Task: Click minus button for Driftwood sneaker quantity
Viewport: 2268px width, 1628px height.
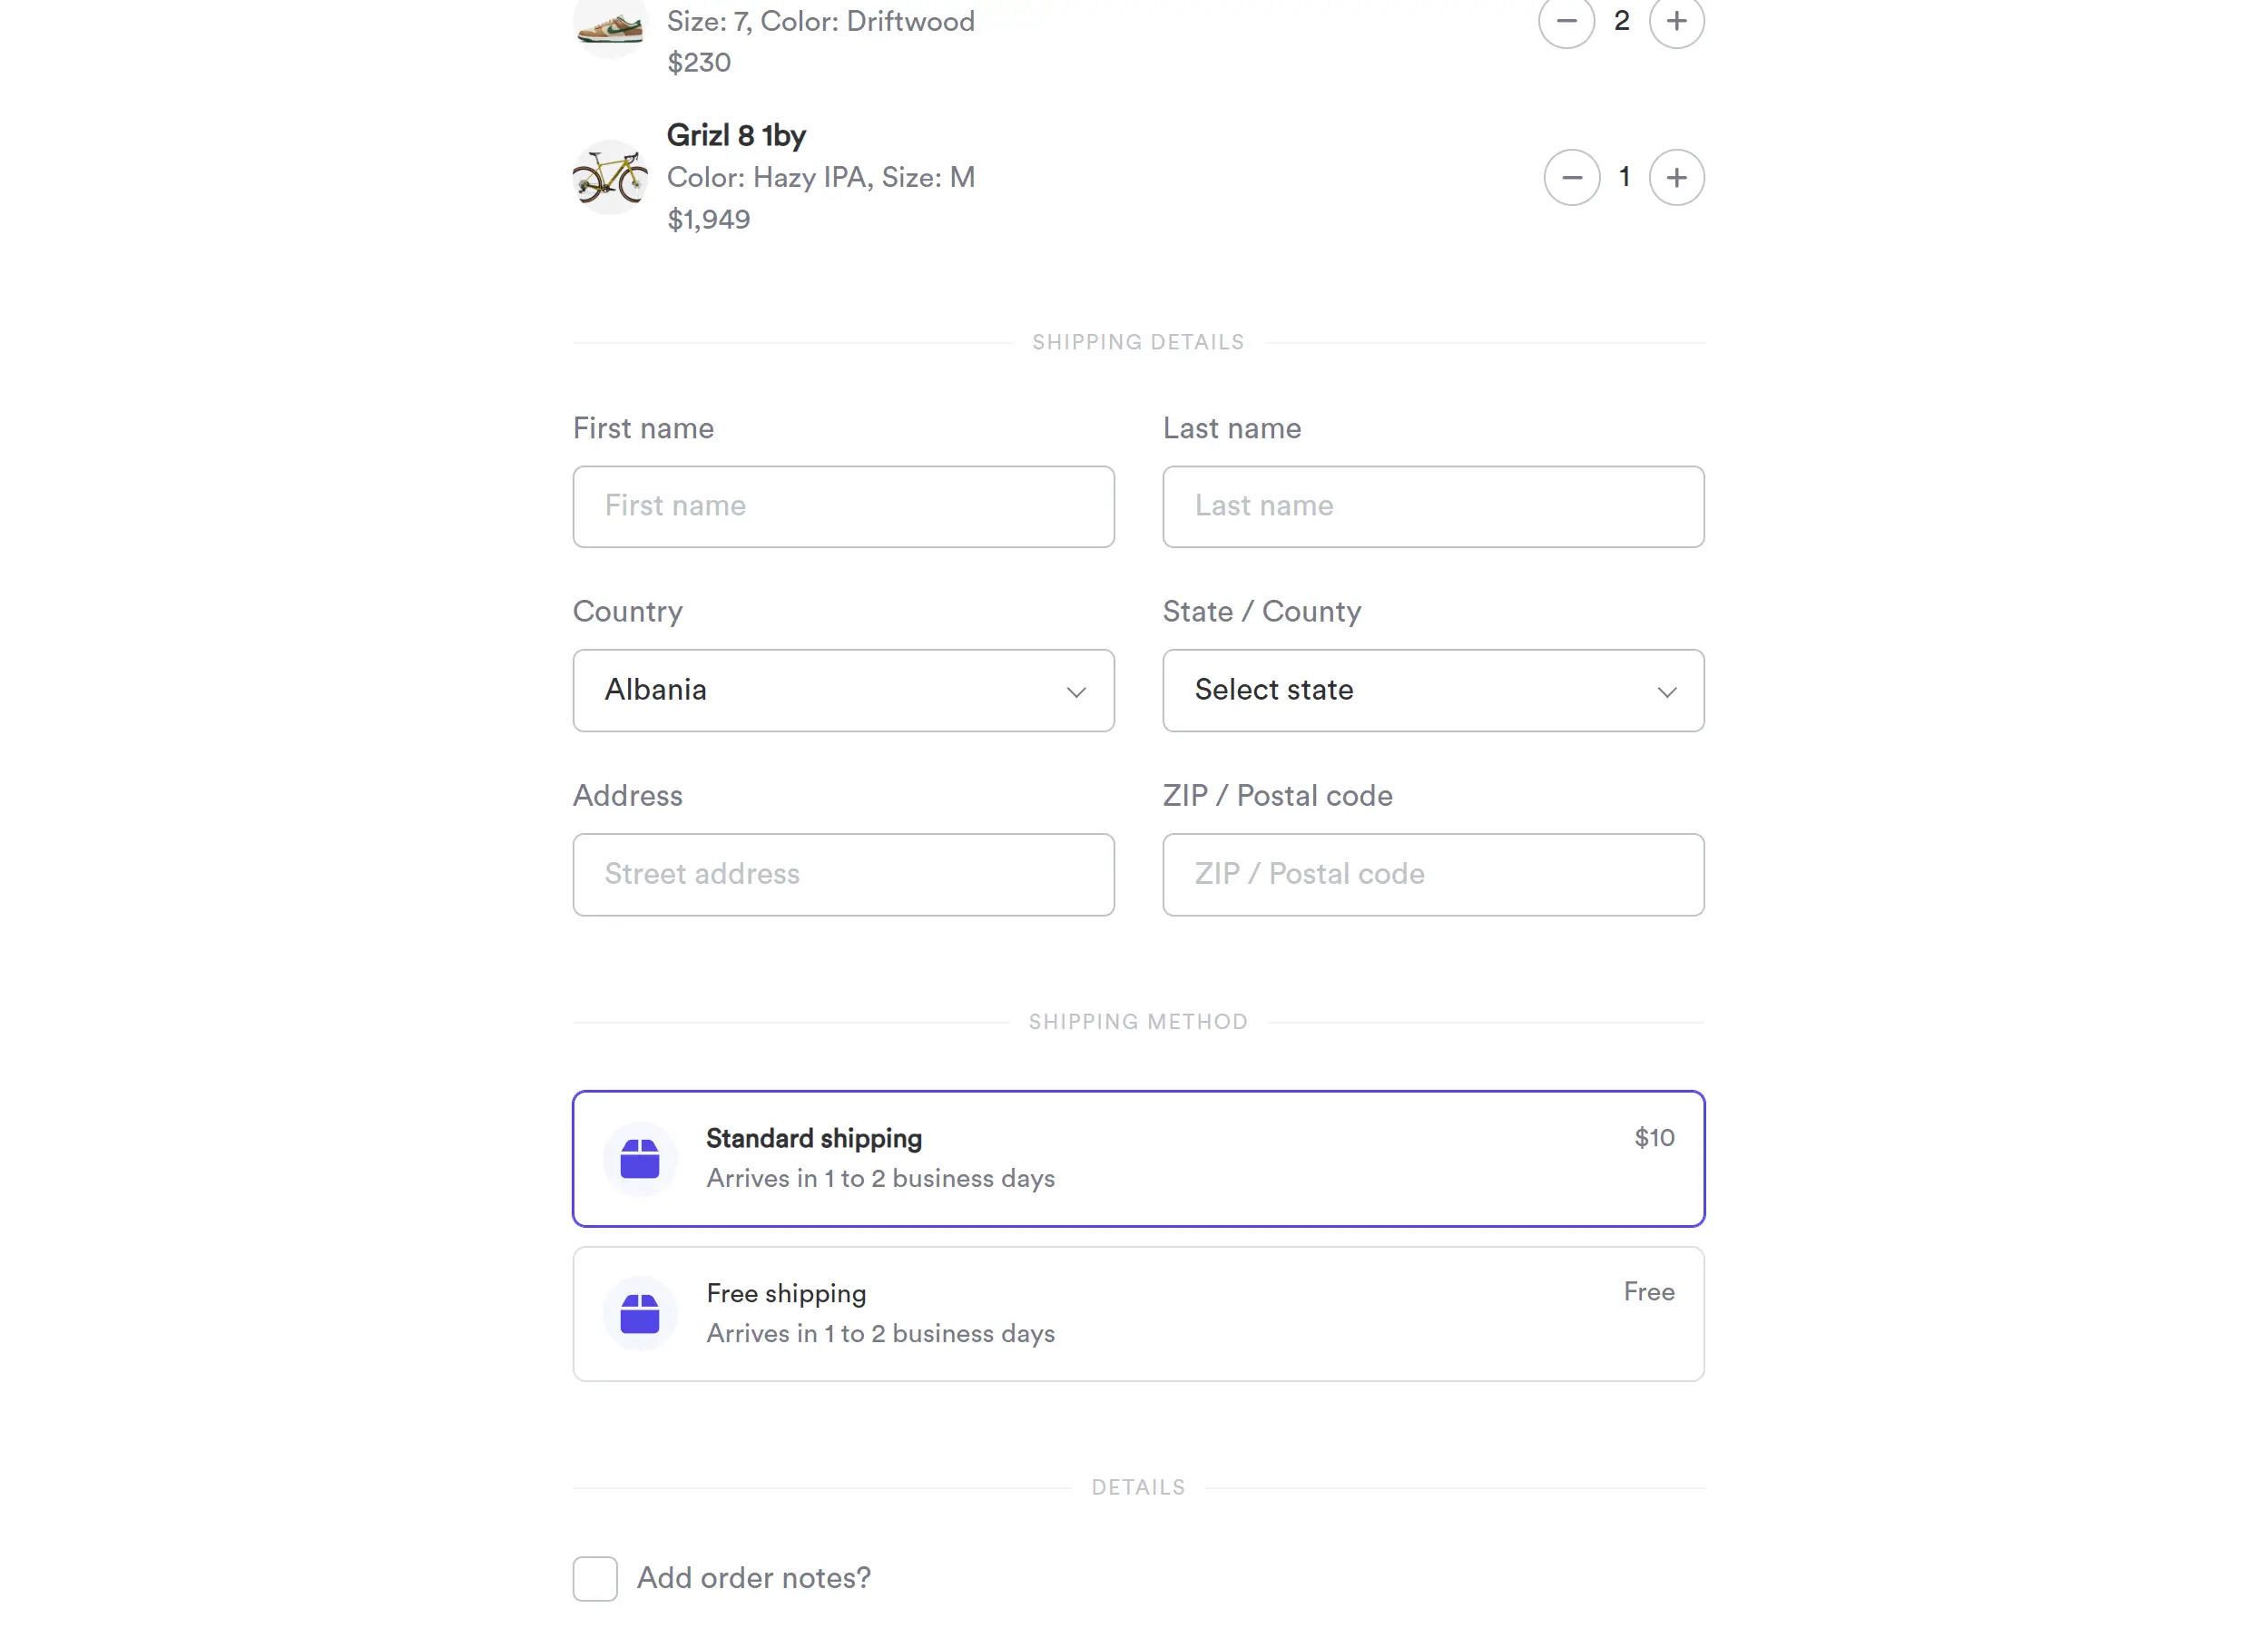Action: pyautogui.click(x=1566, y=20)
